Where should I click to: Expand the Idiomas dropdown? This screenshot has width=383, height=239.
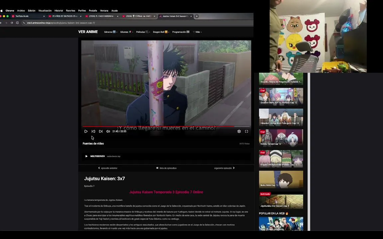coord(127,32)
